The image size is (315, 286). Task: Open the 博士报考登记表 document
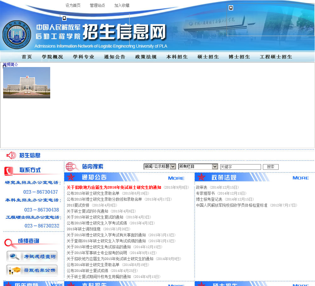[x=209, y=199]
